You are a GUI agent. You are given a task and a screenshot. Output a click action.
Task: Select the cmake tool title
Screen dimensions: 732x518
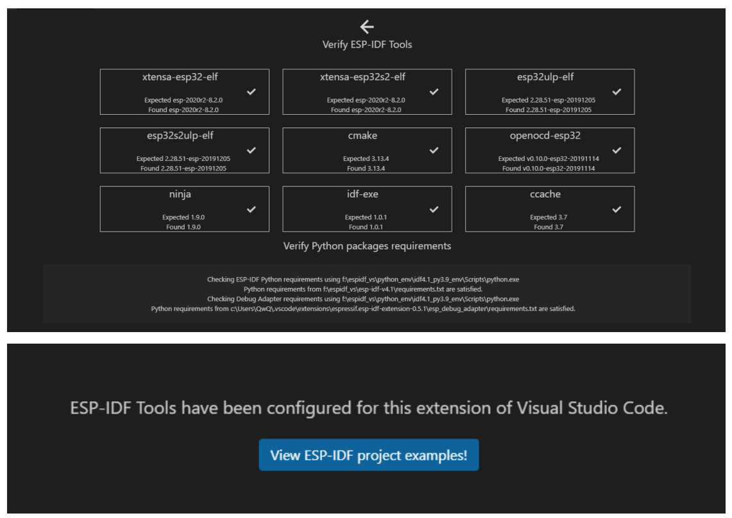(x=362, y=136)
